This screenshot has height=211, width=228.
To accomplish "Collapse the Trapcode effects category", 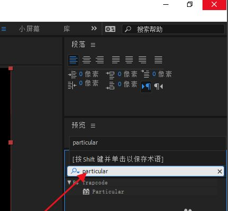I will 69,182.
